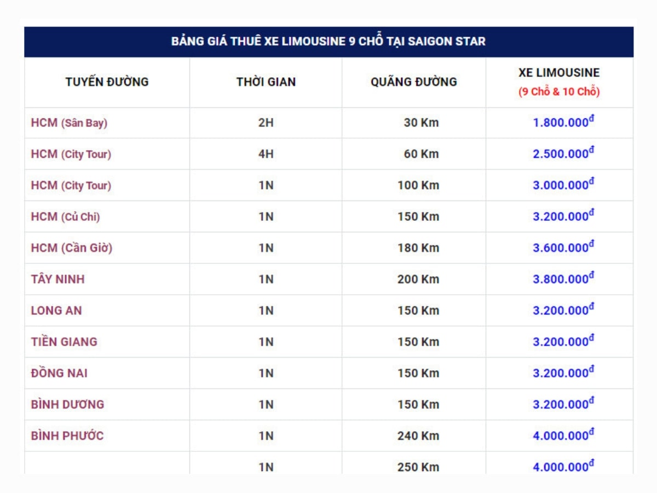657x493 pixels.
Task: Click 3.200.000đ in the TIỀN GIANG row
Action: pyautogui.click(x=563, y=341)
